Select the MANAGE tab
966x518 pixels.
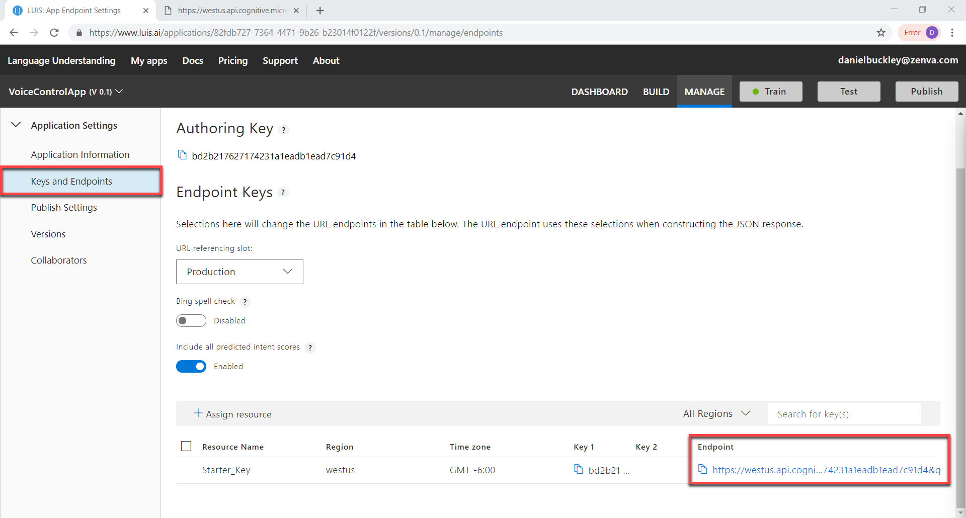tap(704, 92)
